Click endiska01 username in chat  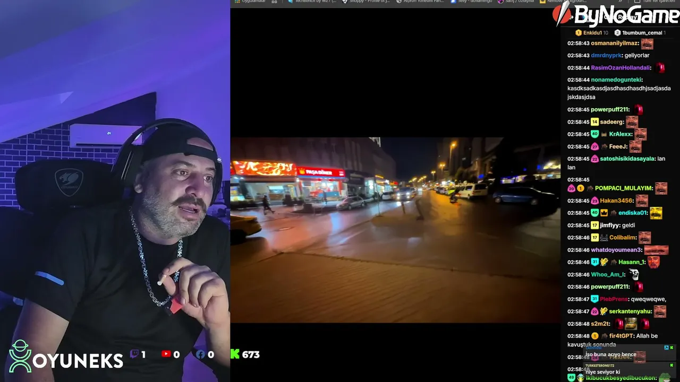pos(633,213)
